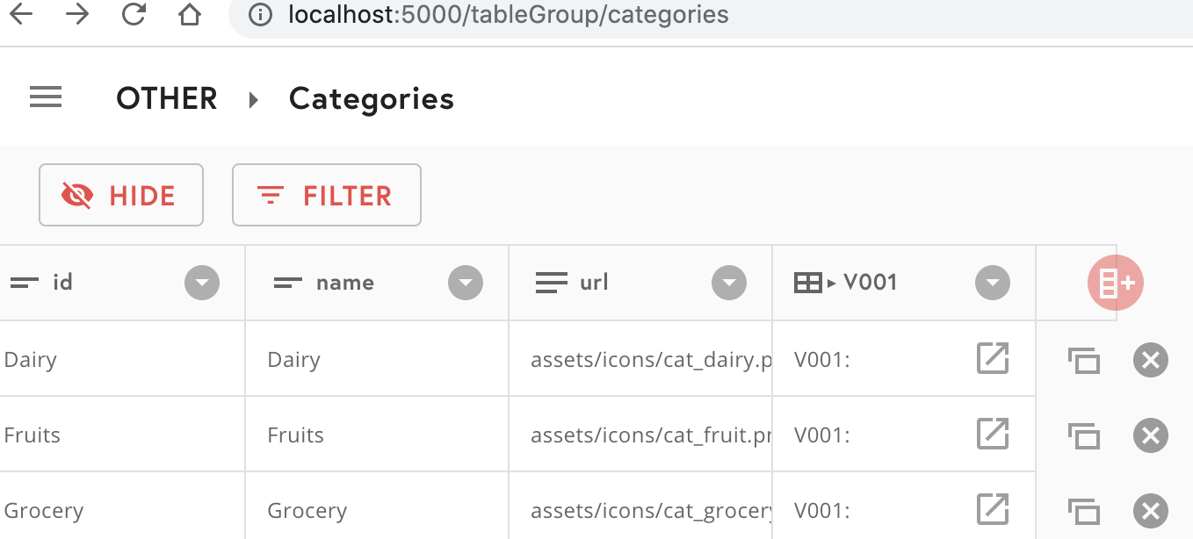Viewport: 1193px width, 539px height.
Task: Open the linked V001 record on the Fruits row
Action: 992,434
